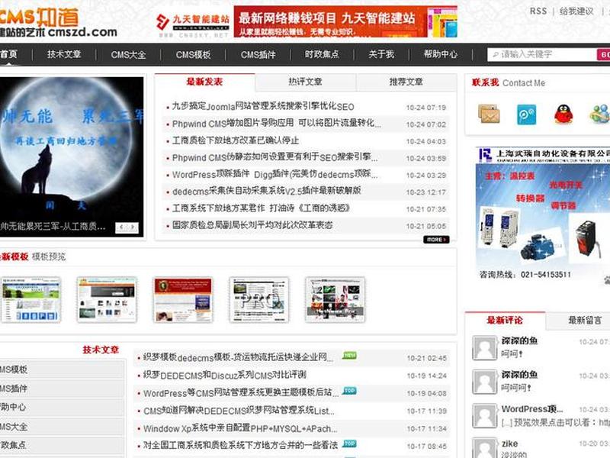Click the MSN messenger contact icon
This screenshot has width=610, height=458.
click(599, 114)
